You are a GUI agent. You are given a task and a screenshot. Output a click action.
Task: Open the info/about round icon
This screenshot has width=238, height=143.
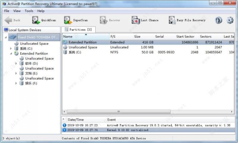(219, 20)
